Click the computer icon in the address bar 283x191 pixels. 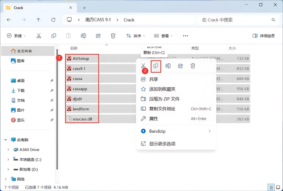(69, 20)
